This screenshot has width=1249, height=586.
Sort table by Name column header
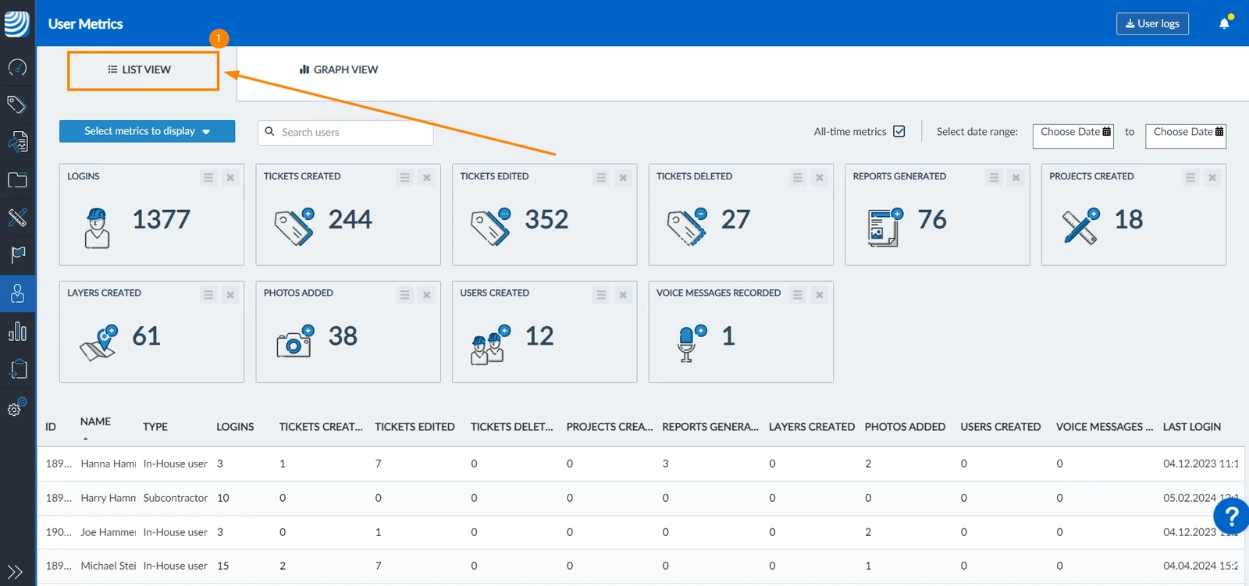95,421
